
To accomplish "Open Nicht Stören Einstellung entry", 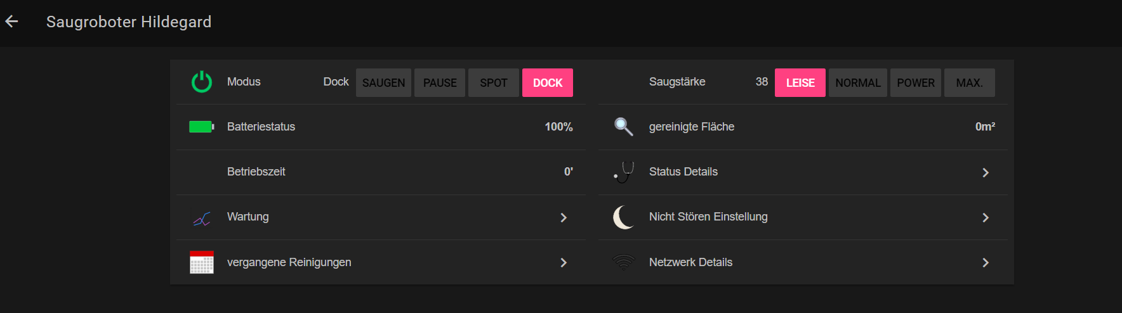I will (708, 217).
